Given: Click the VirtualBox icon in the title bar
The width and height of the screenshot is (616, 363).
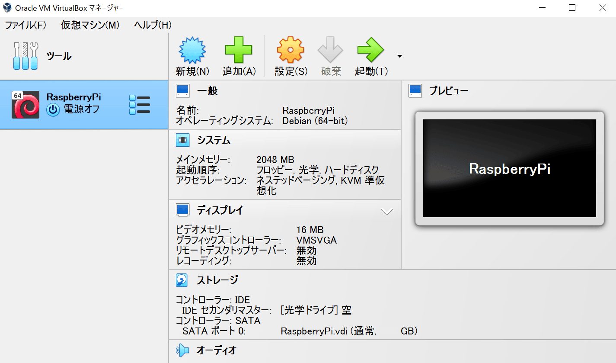Looking at the screenshot, I should pyautogui.click(x=7, y=8).
